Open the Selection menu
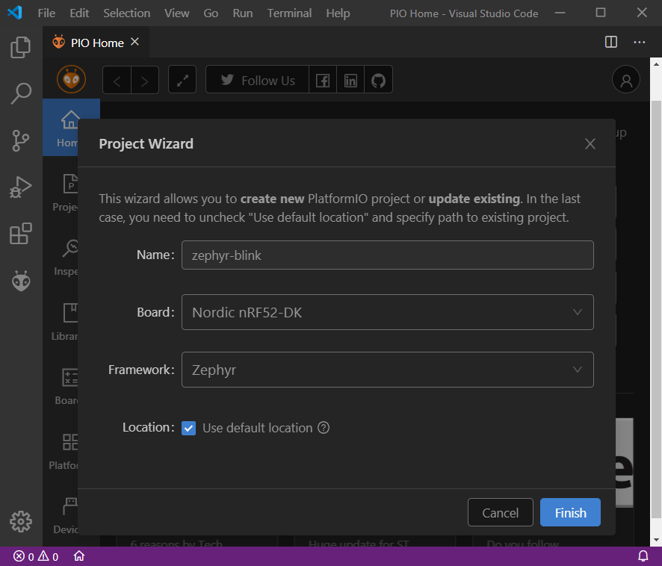 pyautogui.click(x=126, y=13)
